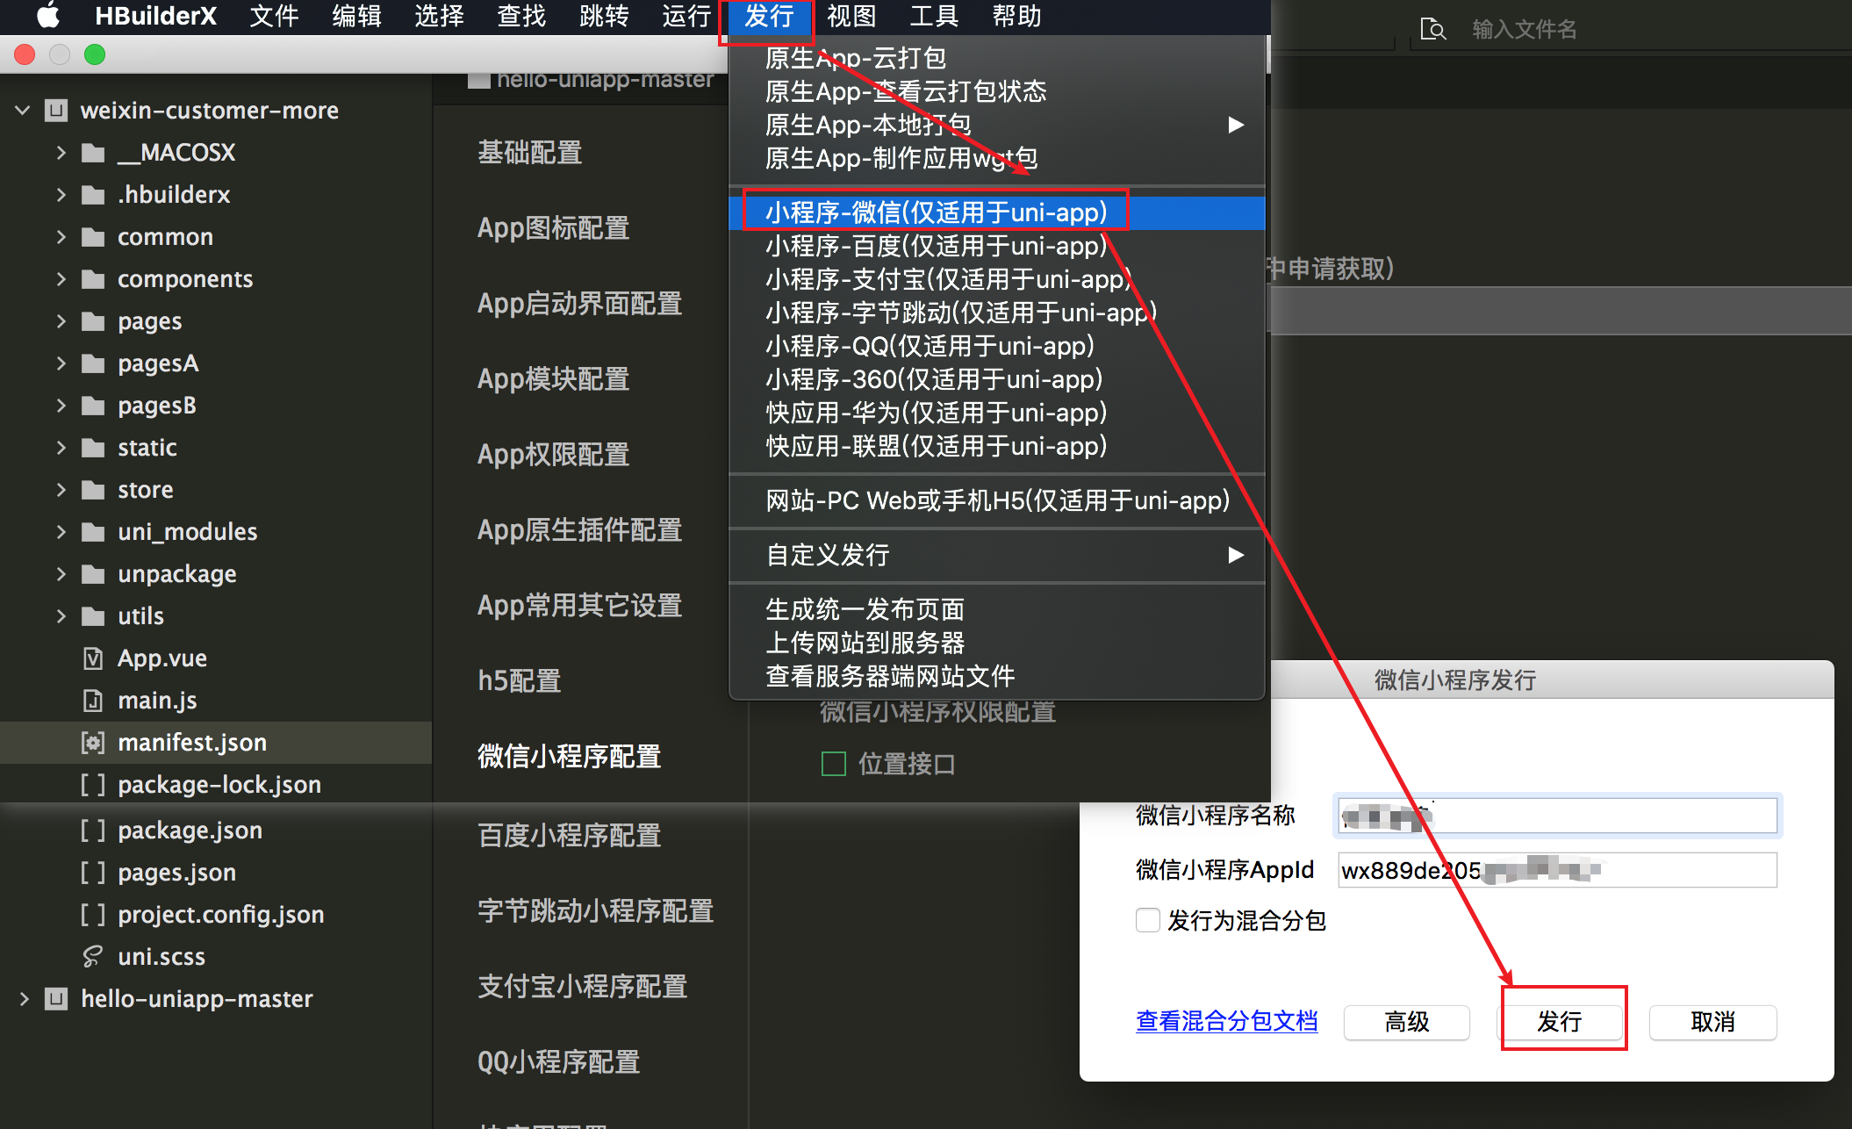This screenshot has width=1852, height=1129.
Task: Select 小程序-微信 from the publish menu
Action: pos(936,212)
